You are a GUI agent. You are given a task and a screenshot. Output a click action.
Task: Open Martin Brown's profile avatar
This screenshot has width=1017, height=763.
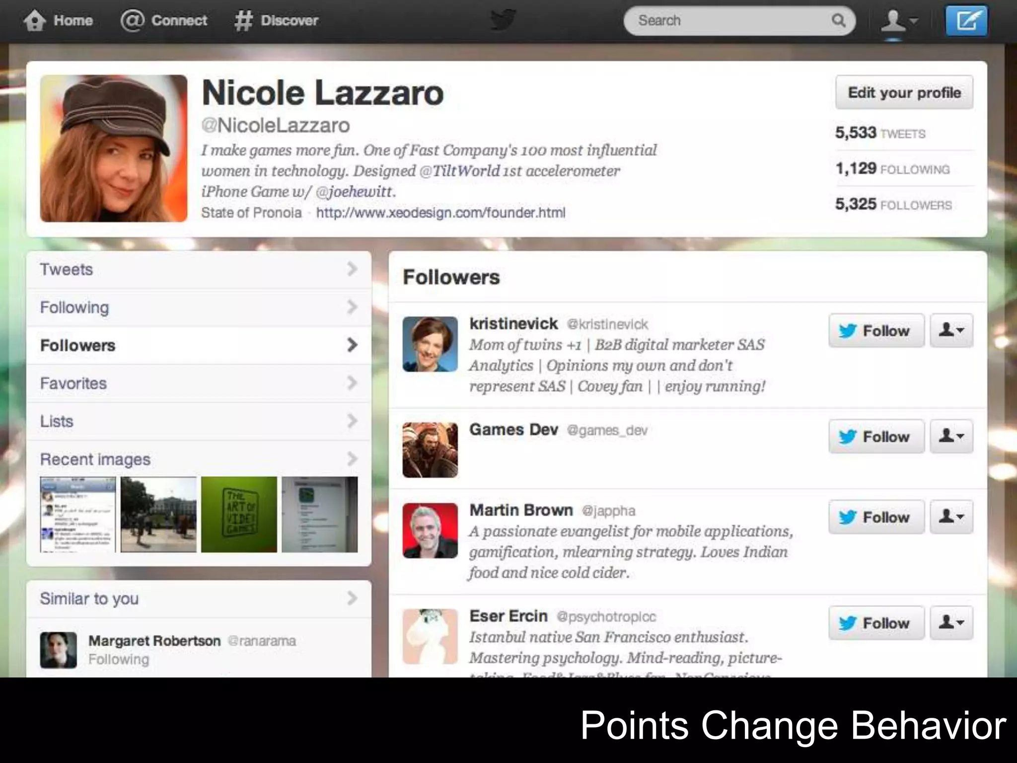pyautogui.click(x=430, y=531)
